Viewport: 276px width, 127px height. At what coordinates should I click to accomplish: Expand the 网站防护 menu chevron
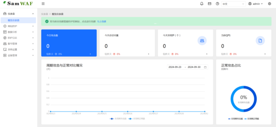33,26
